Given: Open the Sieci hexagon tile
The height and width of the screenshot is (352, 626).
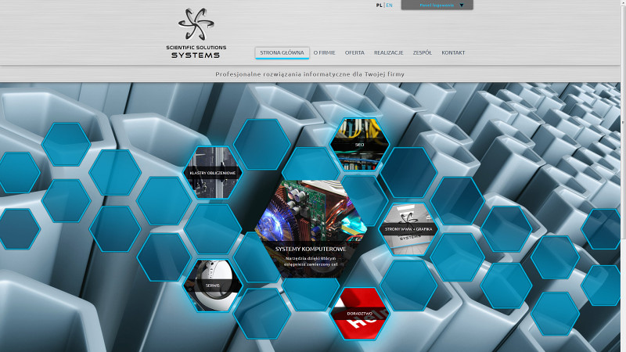Looking at the screenshot, I should 359,145.
